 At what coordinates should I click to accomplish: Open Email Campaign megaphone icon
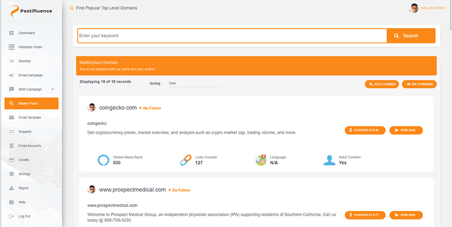pos(12,75)
